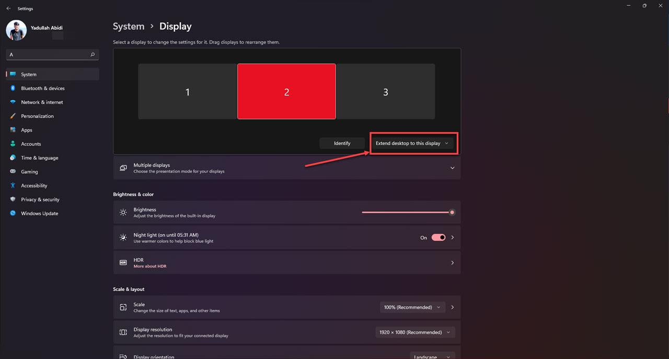This screenshot has width=669, height=359.
Task: Click the Scale icon
Action: click(x=123, y=307)
